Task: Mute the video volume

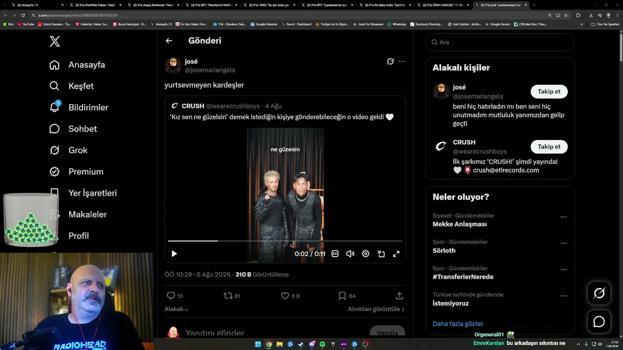Action: click(x=350, y=254)
